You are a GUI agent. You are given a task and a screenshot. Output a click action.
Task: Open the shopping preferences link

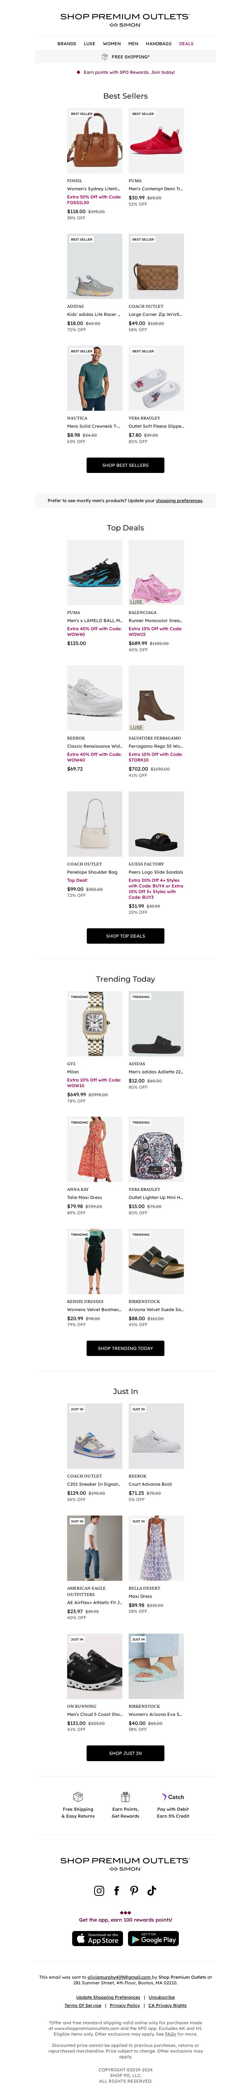179,501
